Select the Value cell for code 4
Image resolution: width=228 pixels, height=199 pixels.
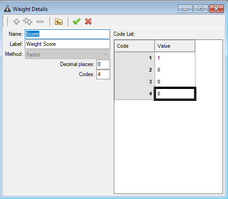click(x=175, y=94)
